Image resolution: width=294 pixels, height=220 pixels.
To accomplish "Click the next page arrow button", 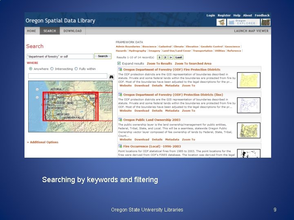I will coord(171,57).
